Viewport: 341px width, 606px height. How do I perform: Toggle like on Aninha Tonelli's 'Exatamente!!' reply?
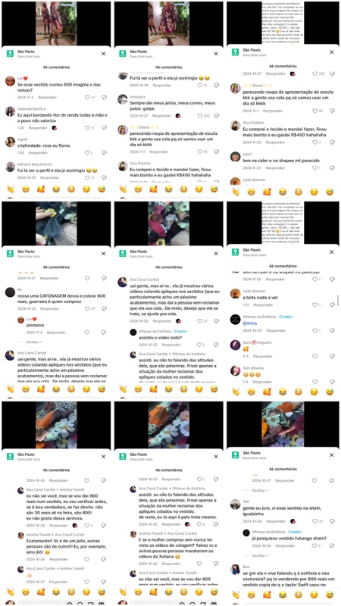87,559
